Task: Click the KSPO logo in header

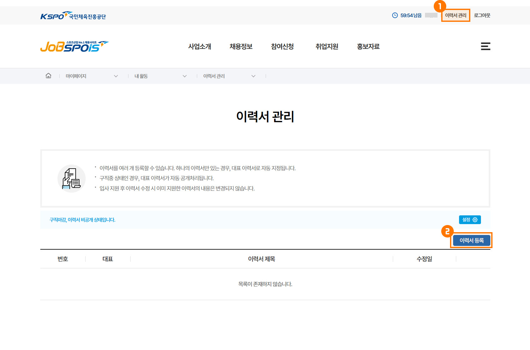Action: click(73, 16)
